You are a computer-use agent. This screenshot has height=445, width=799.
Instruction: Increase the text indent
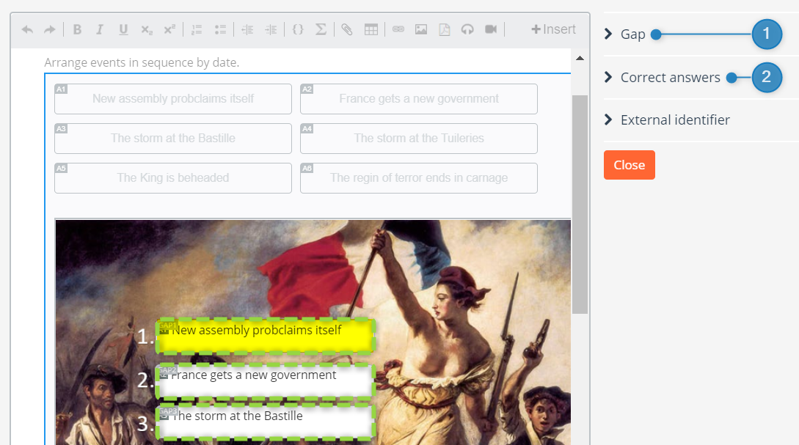pyautogui.click(x=271, y=29)
